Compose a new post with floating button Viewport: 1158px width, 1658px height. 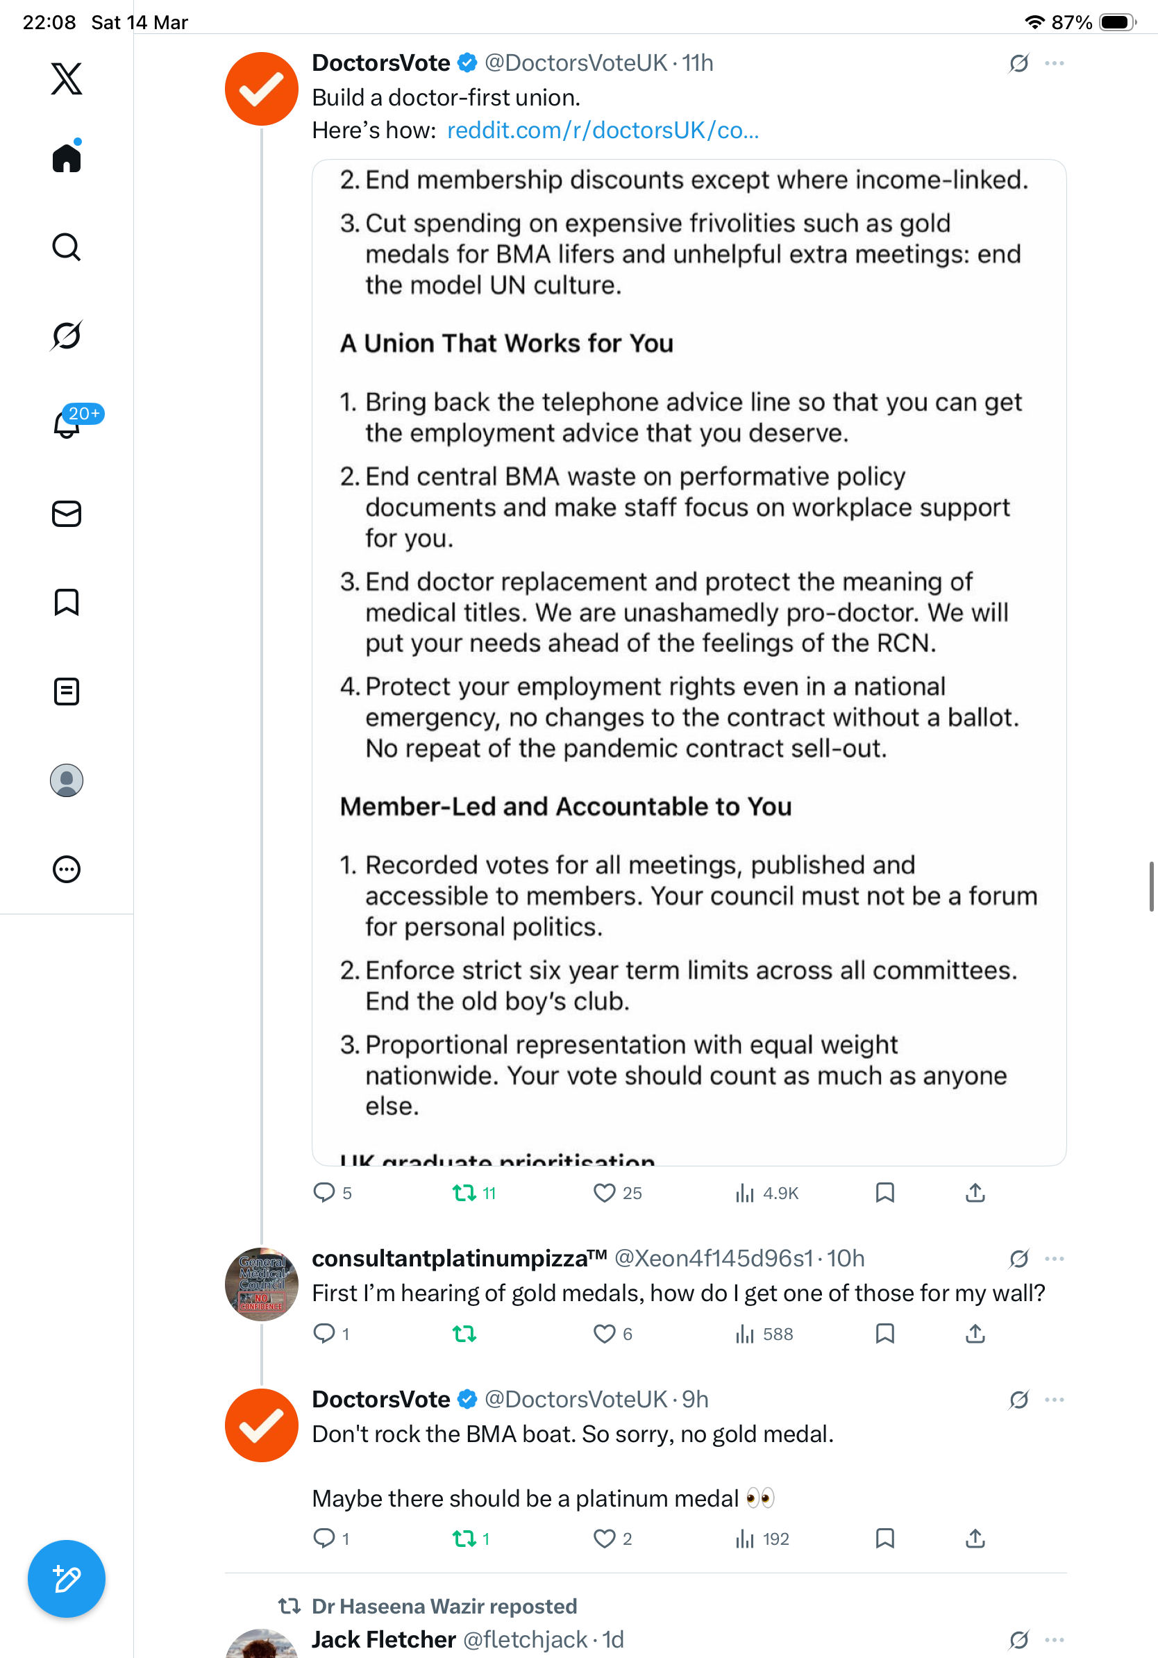point(67,1579)
